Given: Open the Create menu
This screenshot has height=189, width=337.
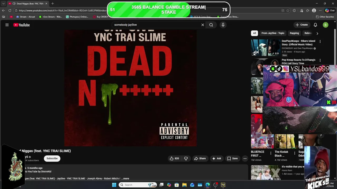Looking at the screenshot, I should coord(302,25).
